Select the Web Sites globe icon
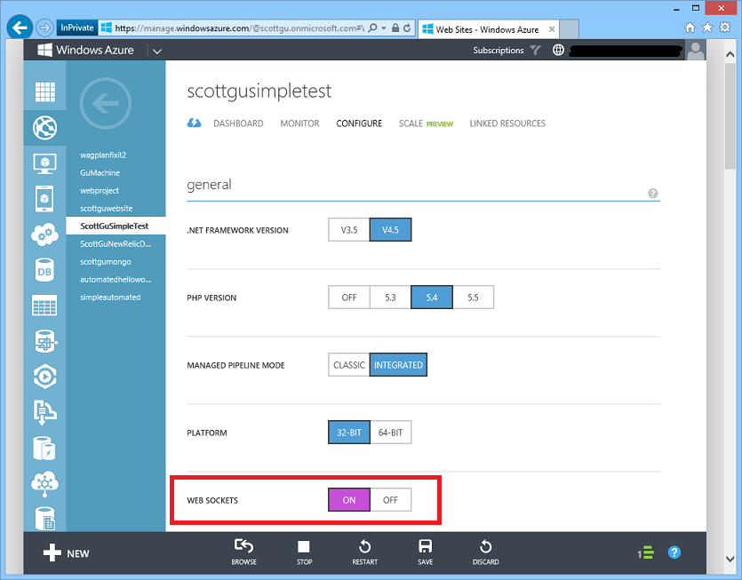Screen dimensions: 742x580 (x=45, y=128)
